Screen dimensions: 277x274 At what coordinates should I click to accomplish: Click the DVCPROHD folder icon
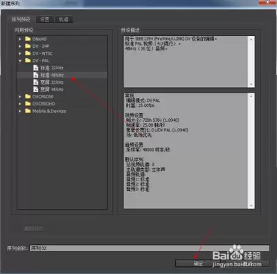28,104
